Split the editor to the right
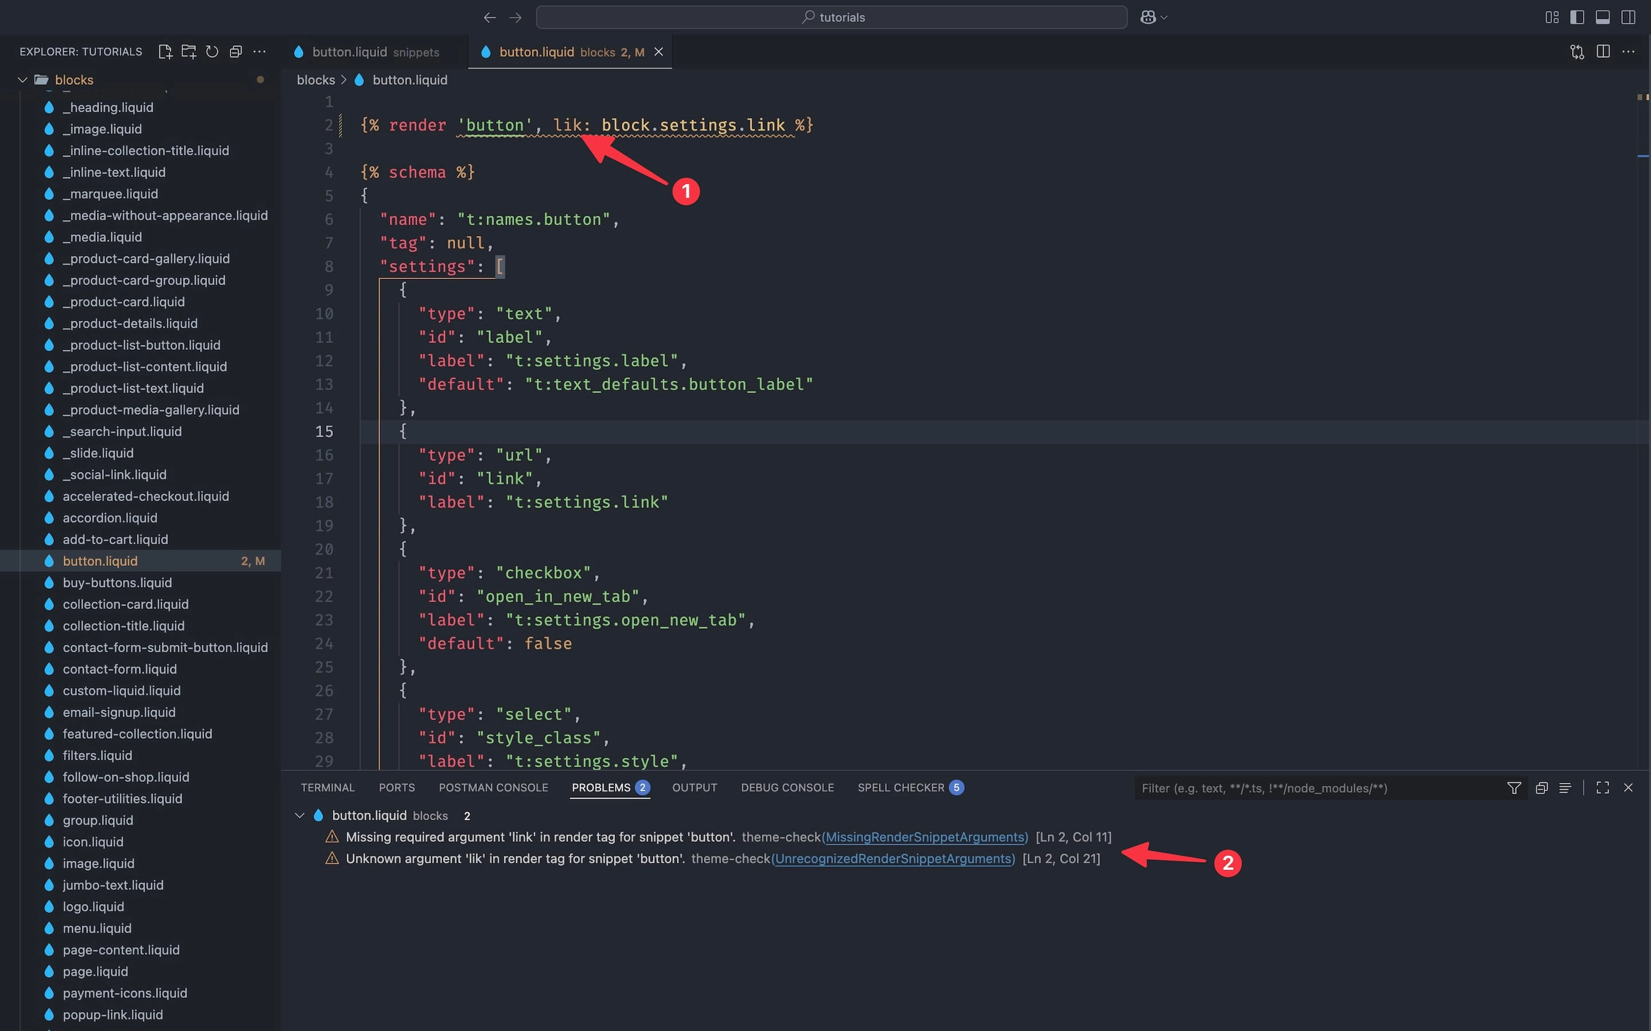Viewport: 1651px width, 1031px height. (1603, 52)
